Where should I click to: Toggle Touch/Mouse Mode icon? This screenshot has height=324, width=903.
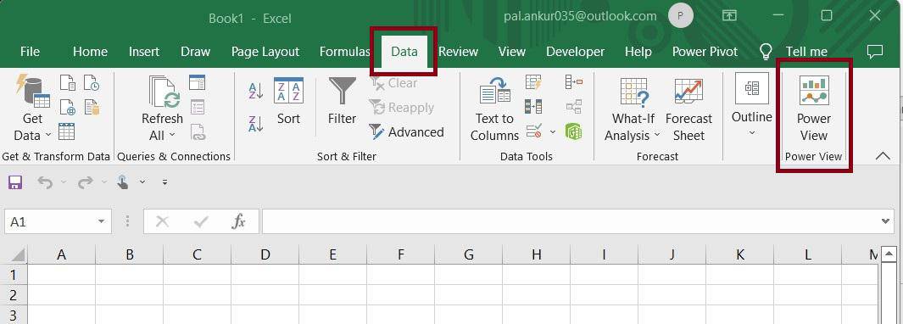pyautogui.click(x=123, y=182)
